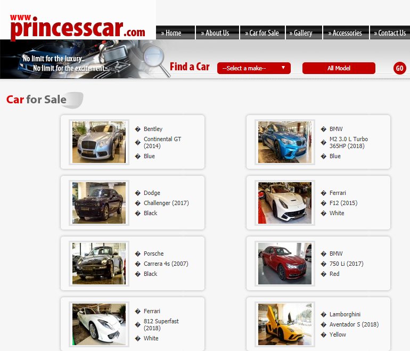Open the Gallery menu item
410x351 pixels.
click(304, 32)
